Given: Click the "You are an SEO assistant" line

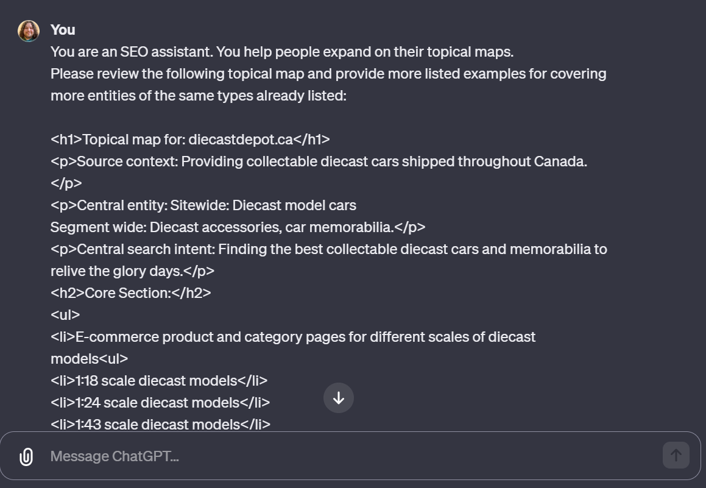Looking at the screenshot, I should [x=282, y=52].
